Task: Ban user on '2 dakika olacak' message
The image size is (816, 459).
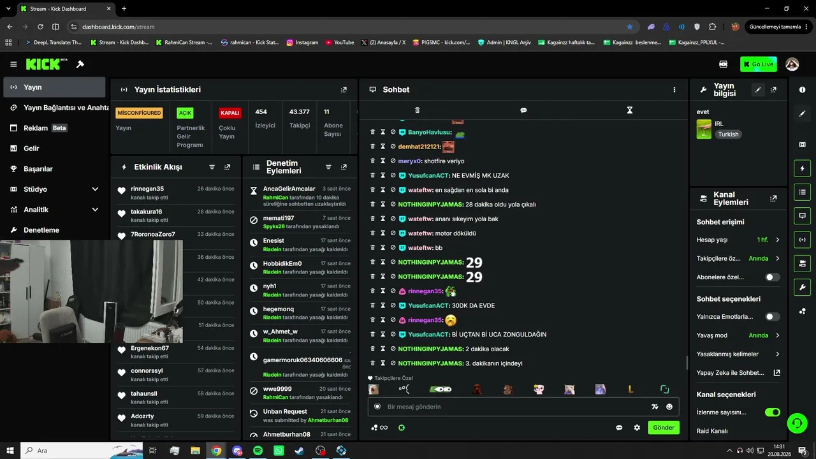Action: click(x=393, y=349)
